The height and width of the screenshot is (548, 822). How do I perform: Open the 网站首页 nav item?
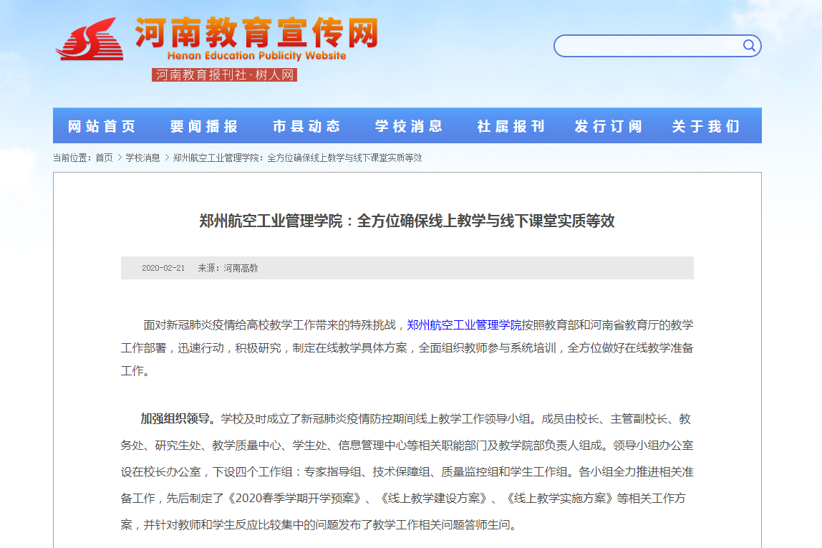tap(102, 126)
